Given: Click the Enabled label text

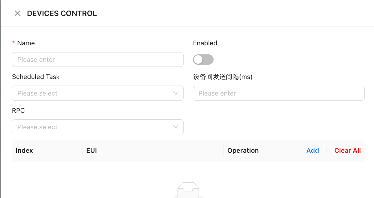Looking at the screenshot, I should (x=205, y=43).
